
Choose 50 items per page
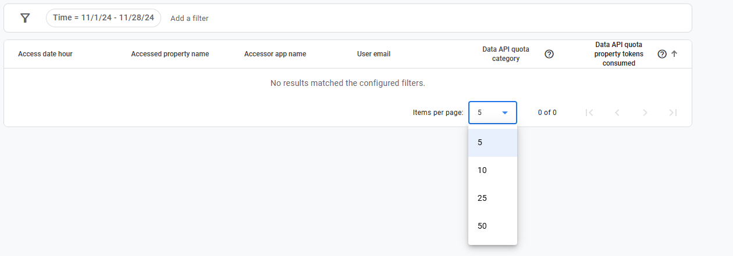492,226
